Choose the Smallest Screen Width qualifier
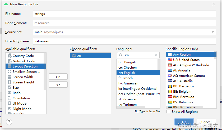Screen dimensions: 222x130 (26, 72)
